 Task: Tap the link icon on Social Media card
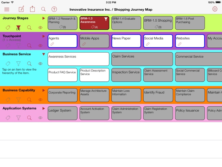[148, 44]
